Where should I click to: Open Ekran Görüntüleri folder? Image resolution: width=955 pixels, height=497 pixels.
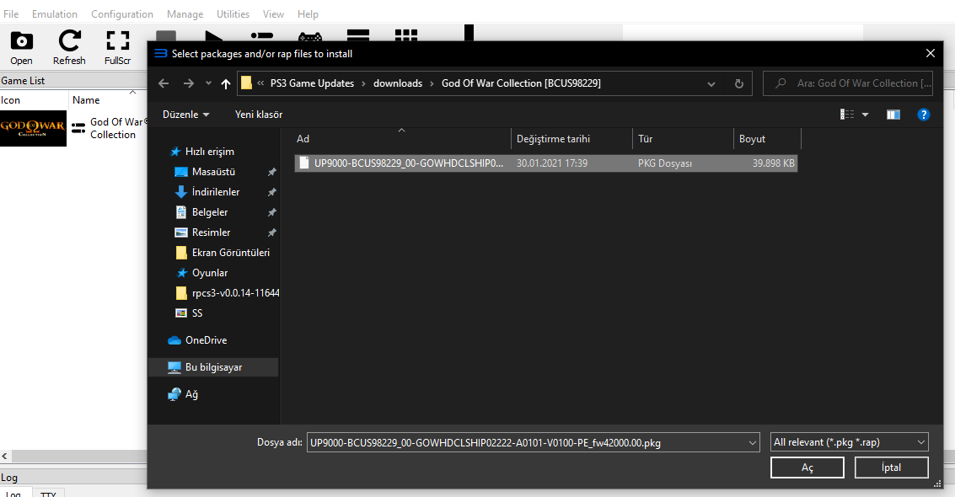click(x=230, y=253)
